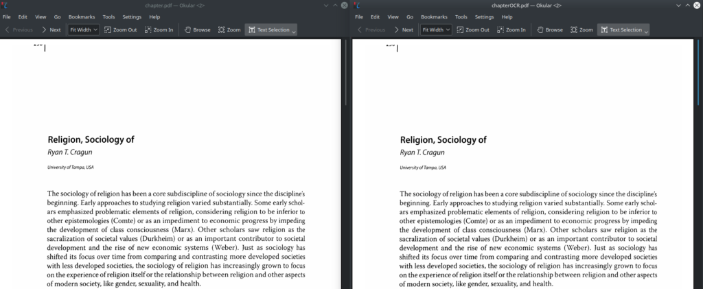Open File menu in chapterOCR.pdf window
The height and width of the screenshot is (289, 703).
359,17
